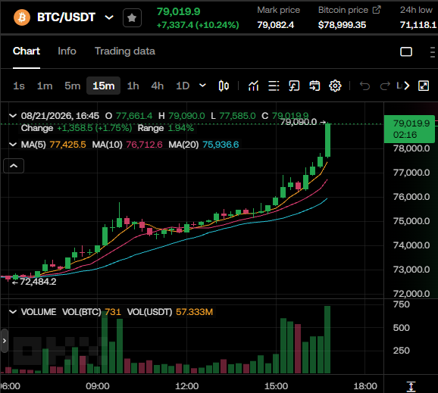Switch to the Chart tab

tap(27, 51)
